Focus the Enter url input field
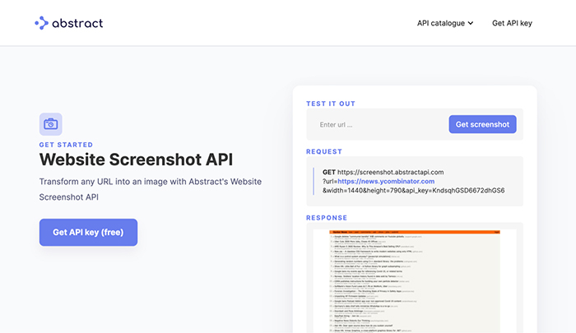The image size is (576, 333). pyautogui.click(x=379, y=125)
